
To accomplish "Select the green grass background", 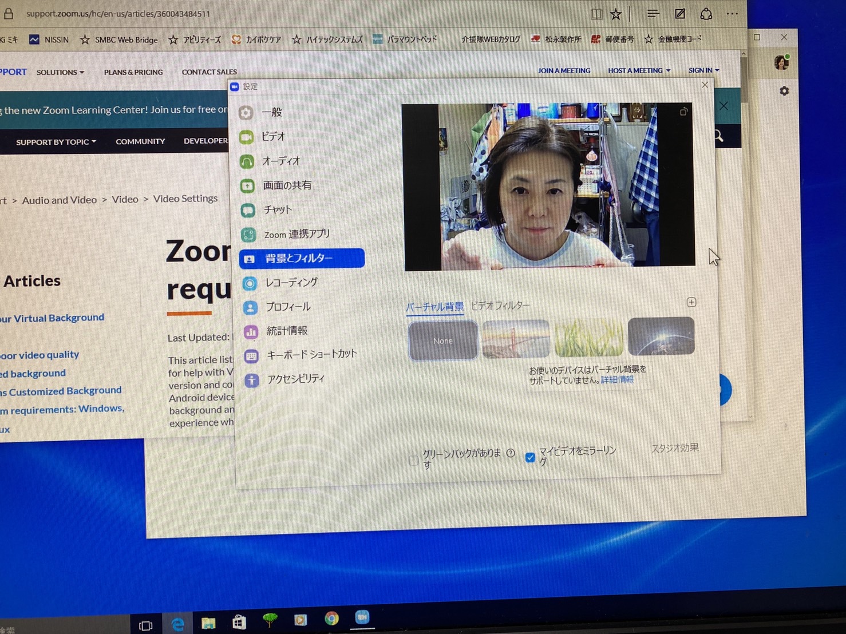I will pos(588,338).
